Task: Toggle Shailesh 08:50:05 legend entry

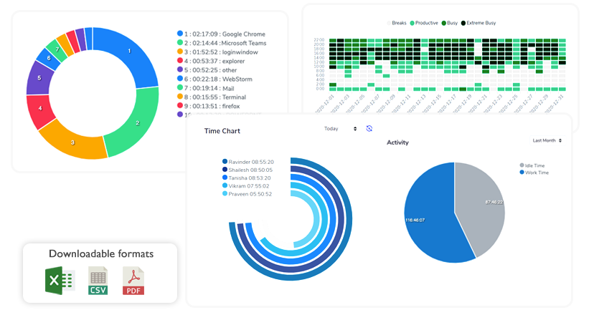Action: pyautogui.click(x=247, y=170)
